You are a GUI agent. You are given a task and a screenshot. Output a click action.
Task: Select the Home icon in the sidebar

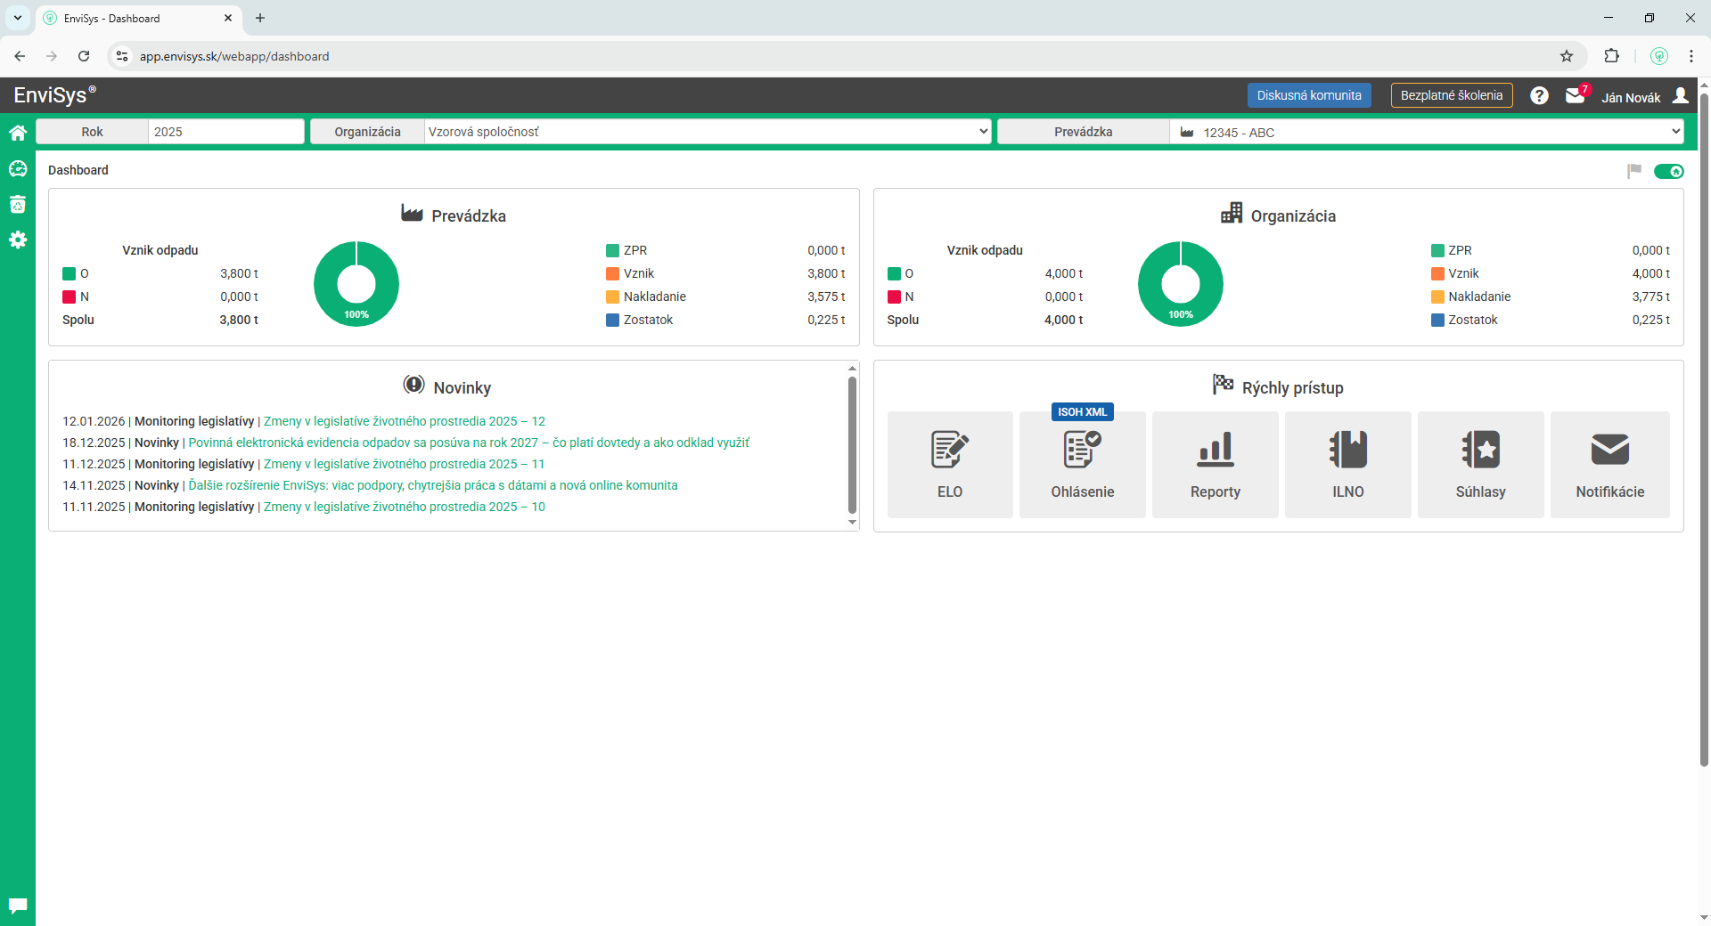pos(18,132)
